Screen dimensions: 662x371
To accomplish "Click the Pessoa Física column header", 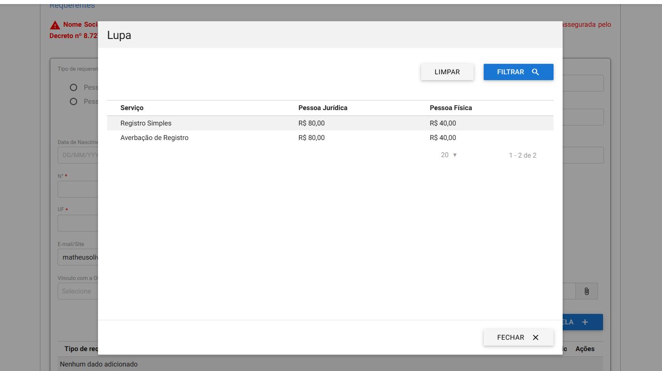I will click(451, 108).
